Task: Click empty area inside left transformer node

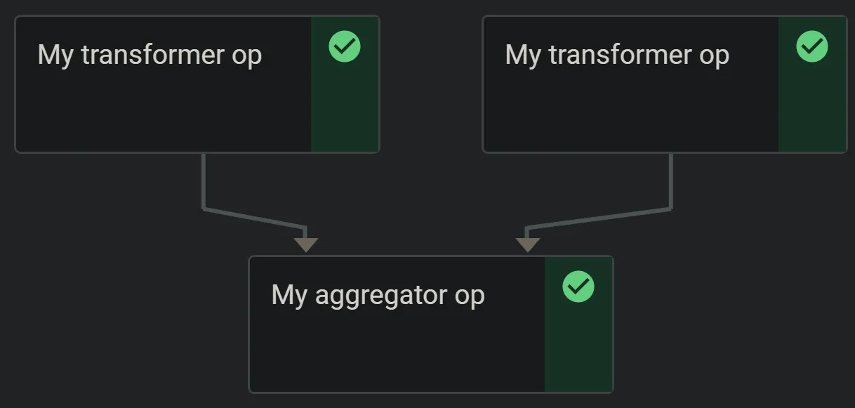Action: [x=161, y=112]
